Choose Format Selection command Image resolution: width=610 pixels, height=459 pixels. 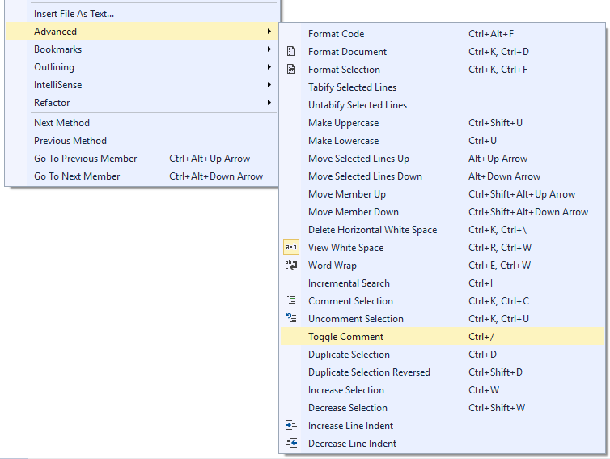pyautogui.click(x=443, y=70)
